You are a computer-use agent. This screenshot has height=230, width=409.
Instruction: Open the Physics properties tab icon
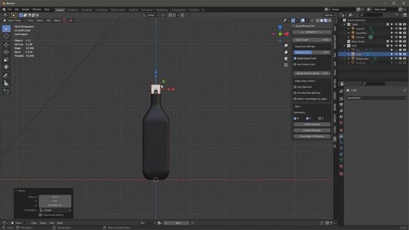(x=341, y=148)
